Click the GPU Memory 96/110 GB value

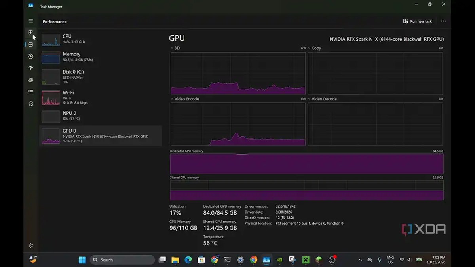point(183,228)
